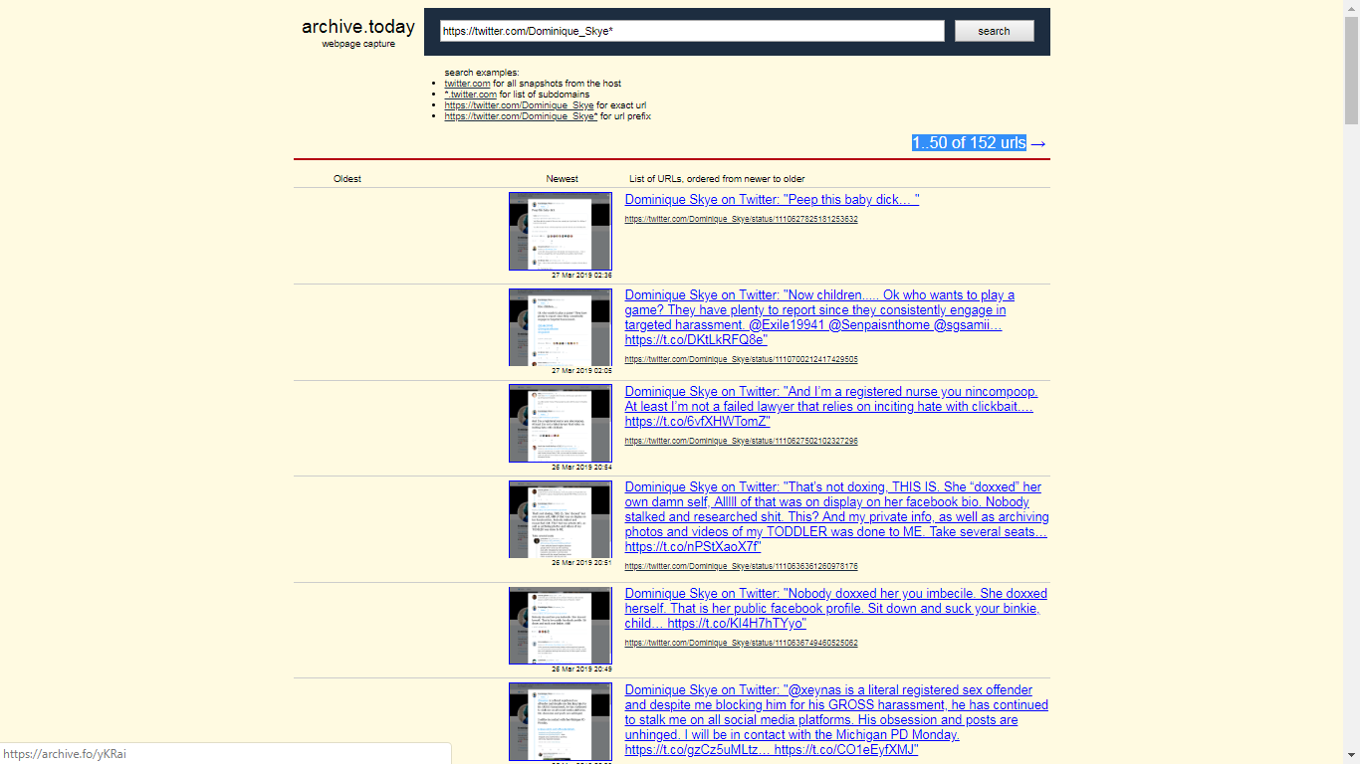Click the "webpage capture" tagline text
Viewport: 1360px width, 764px height.
click(358, 44)
